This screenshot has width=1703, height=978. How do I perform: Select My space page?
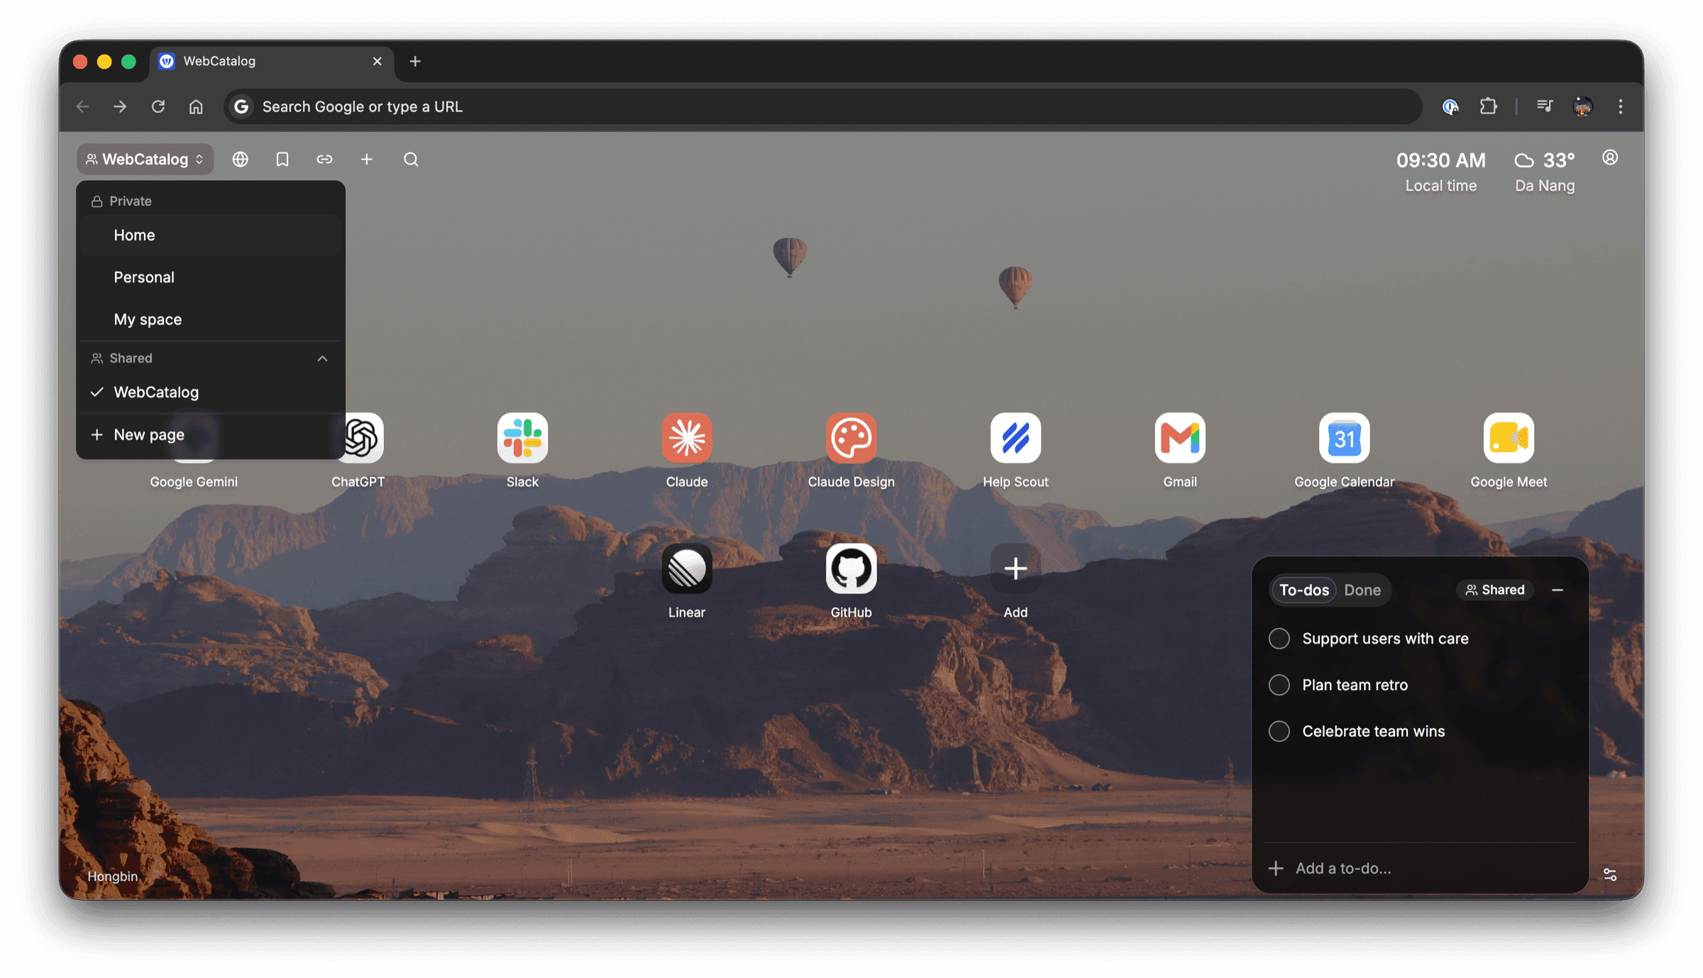[210, 319]
